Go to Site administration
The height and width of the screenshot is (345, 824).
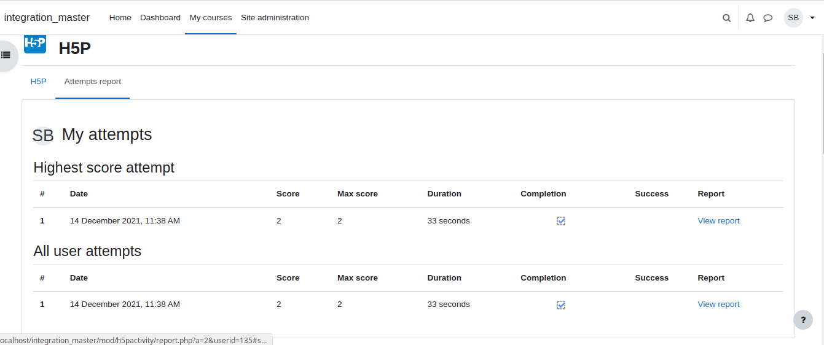[x=275, y=18]
